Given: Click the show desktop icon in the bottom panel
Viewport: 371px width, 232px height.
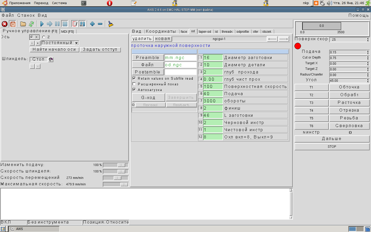Looking at the screenshot, I should coord(3,229).
